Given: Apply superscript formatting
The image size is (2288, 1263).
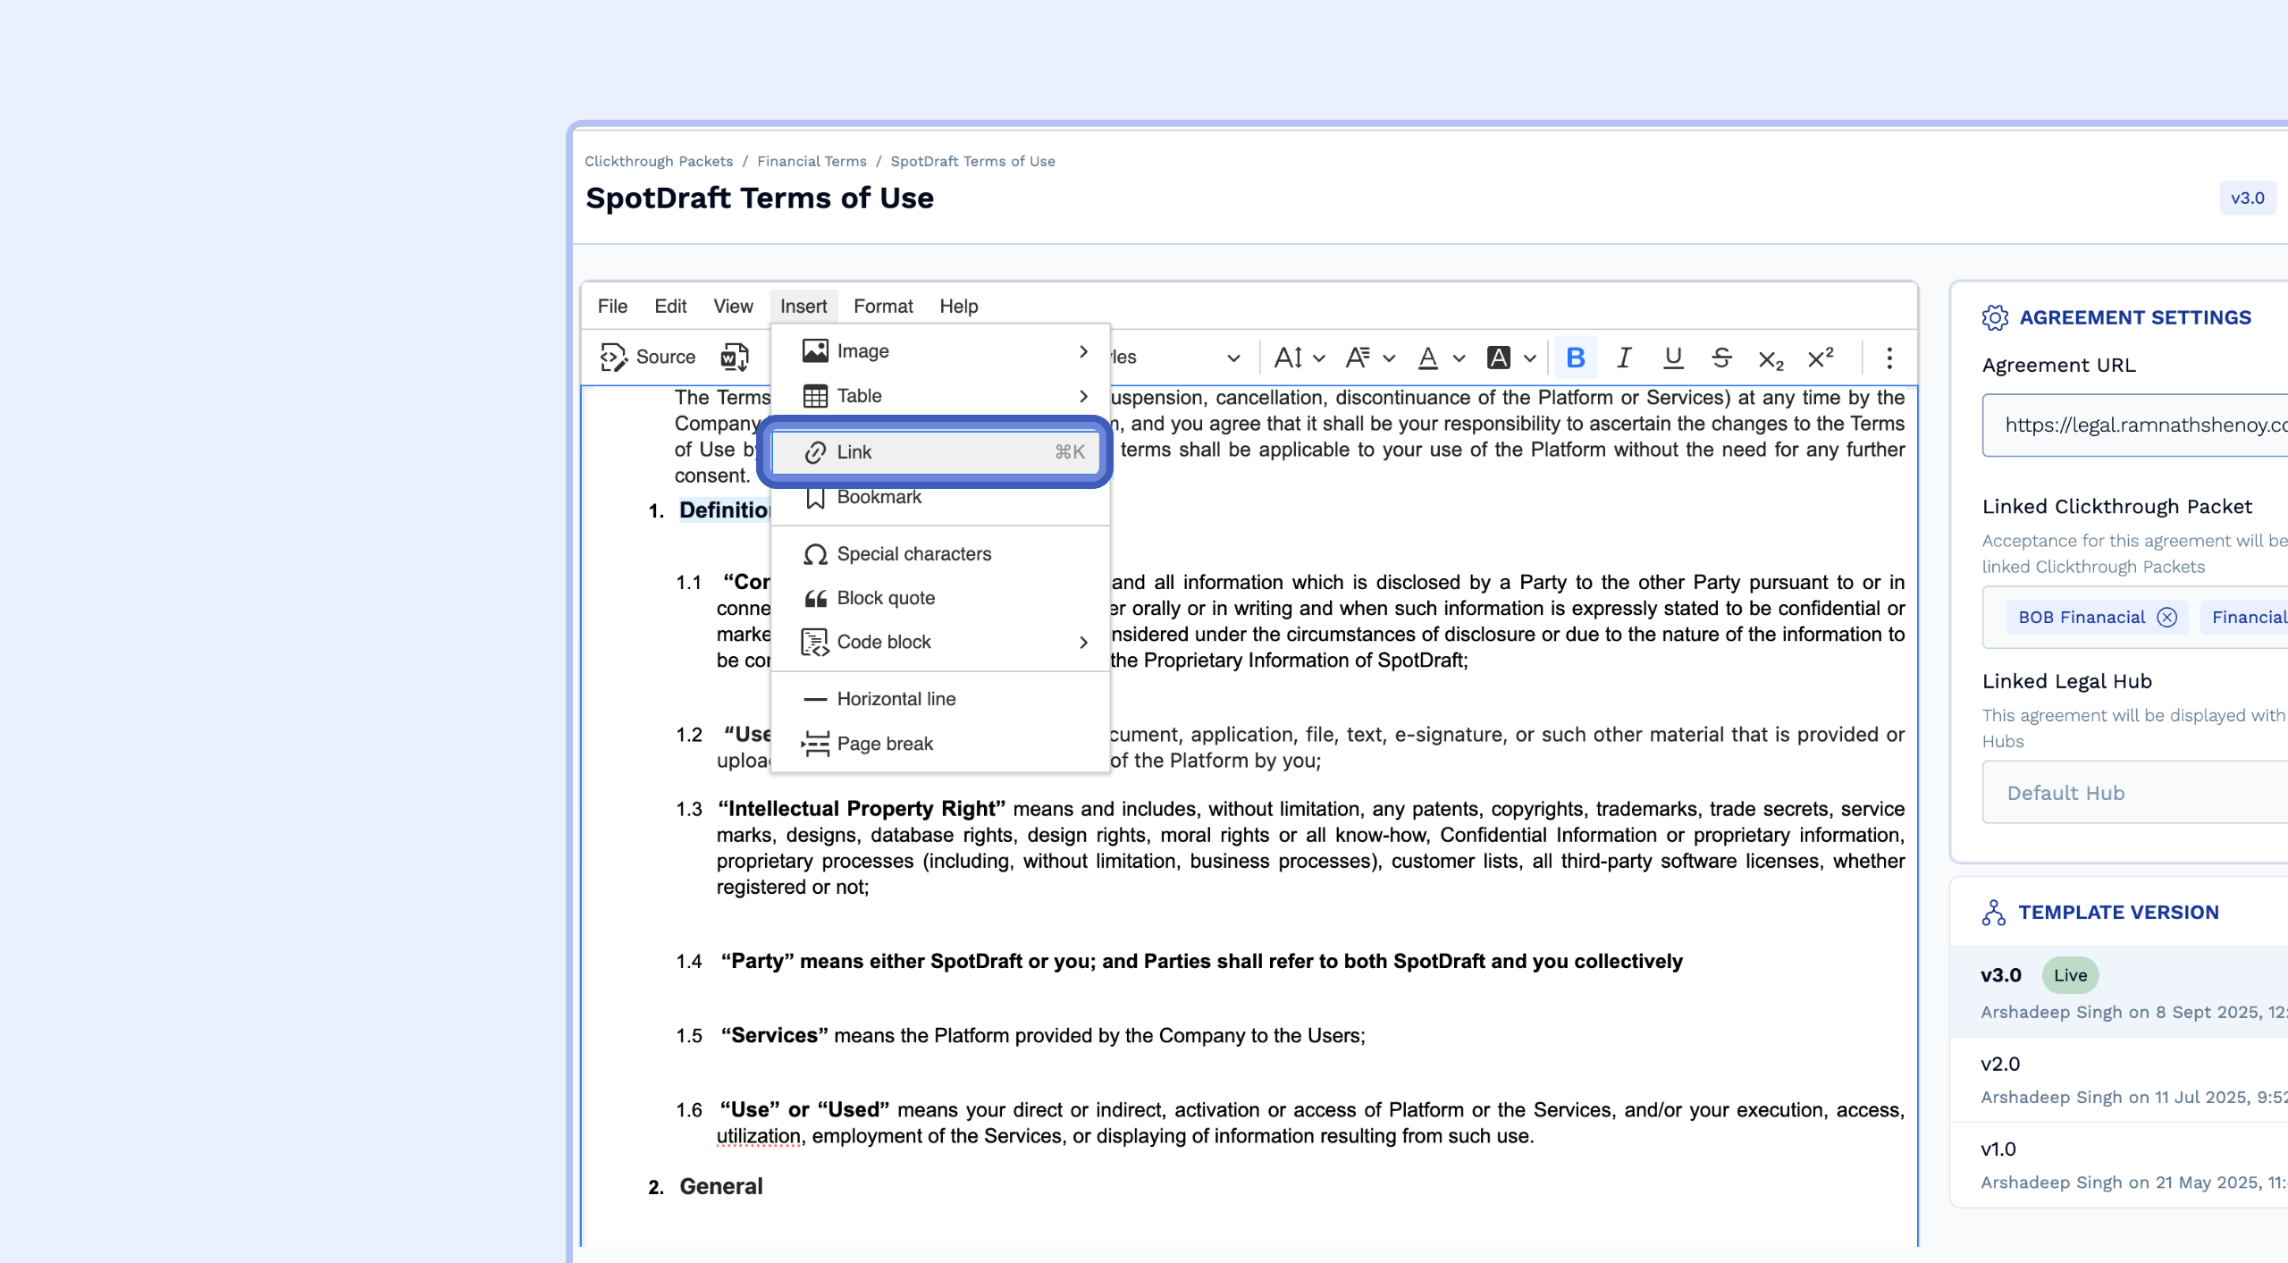Looking at the screenshot, I should [1821, 357].
